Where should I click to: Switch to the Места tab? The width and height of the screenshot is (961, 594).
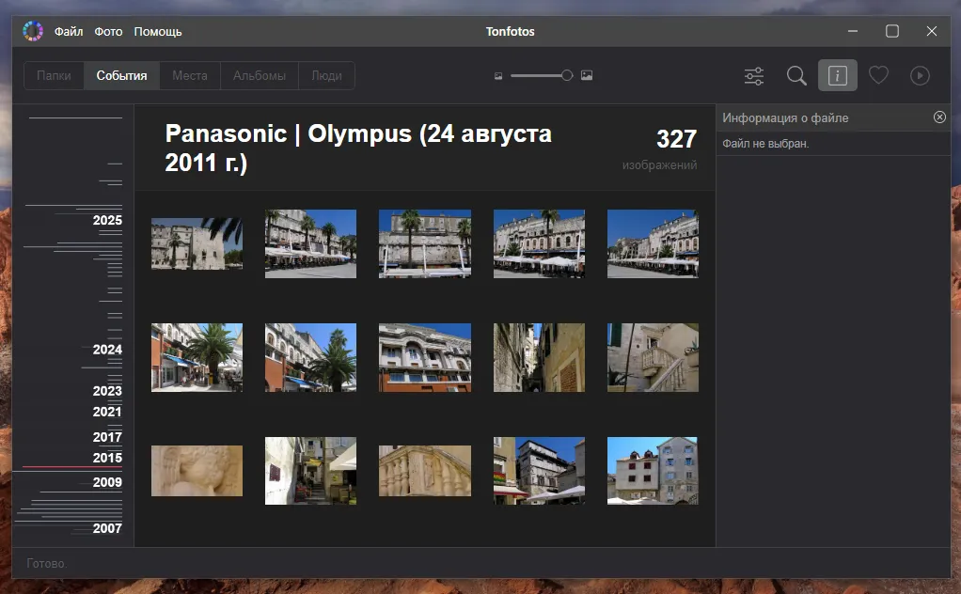coord(190,75)
